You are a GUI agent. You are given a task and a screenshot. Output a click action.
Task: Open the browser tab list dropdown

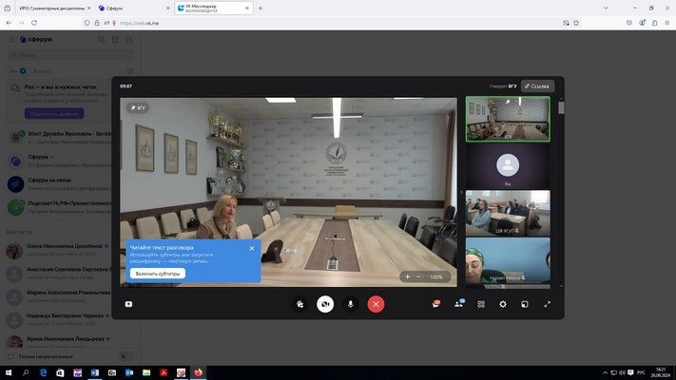(606, 9)
